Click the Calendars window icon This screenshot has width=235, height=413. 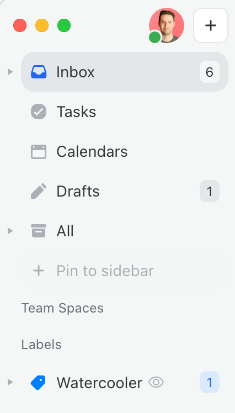click(x=39, y=152)
